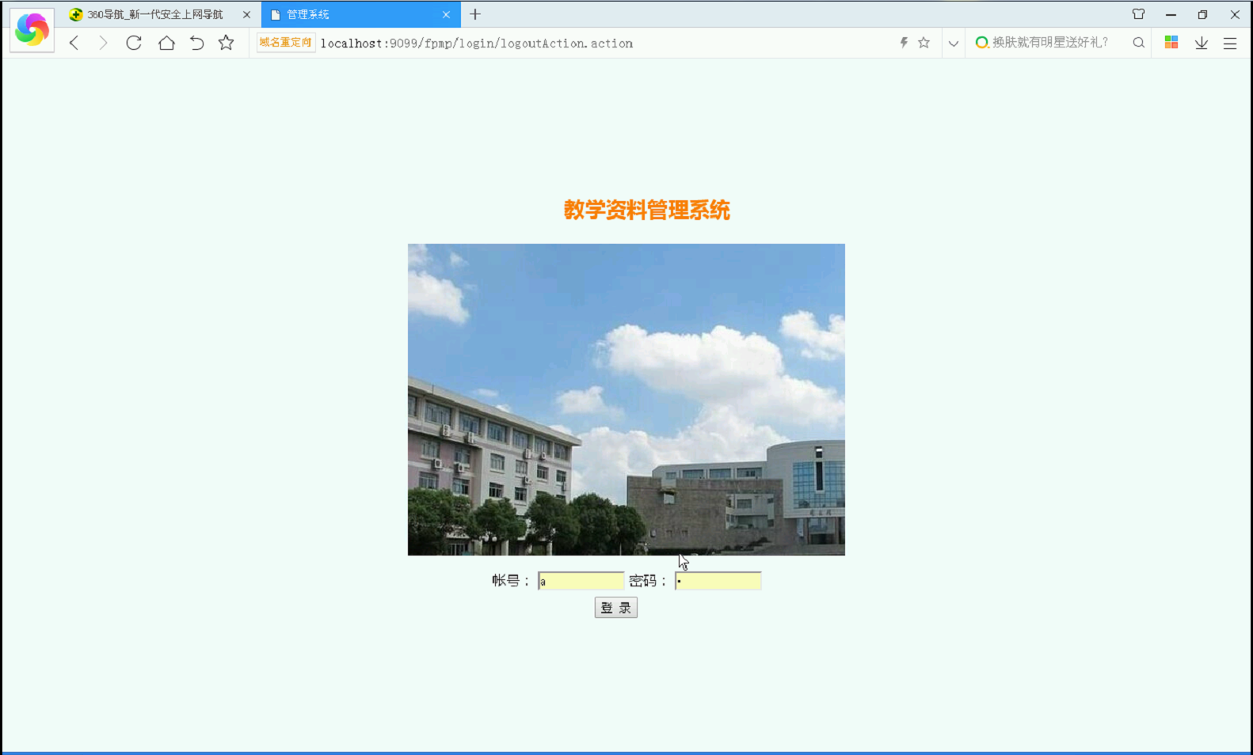1253x755 pixels.
Task: Click the skin shirt icon in title bar
Action: click(1138, 14)
